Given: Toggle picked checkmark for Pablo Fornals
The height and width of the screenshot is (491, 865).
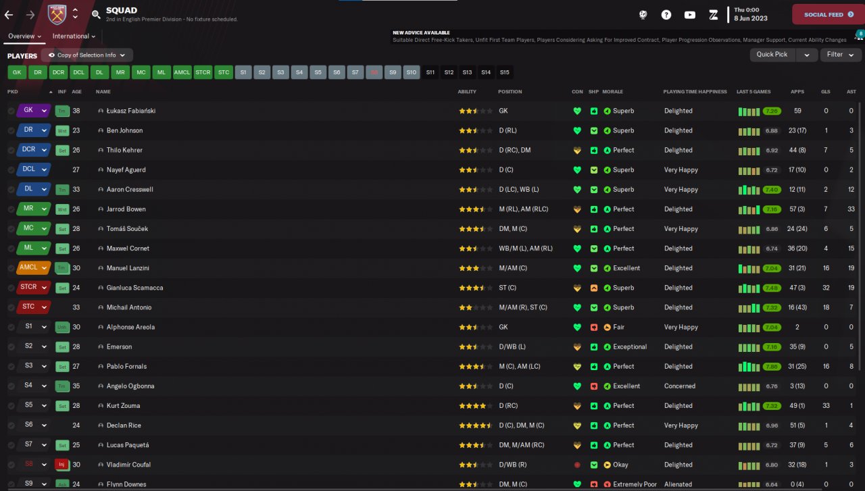Looking at the screenshot, I should point(11,367).
